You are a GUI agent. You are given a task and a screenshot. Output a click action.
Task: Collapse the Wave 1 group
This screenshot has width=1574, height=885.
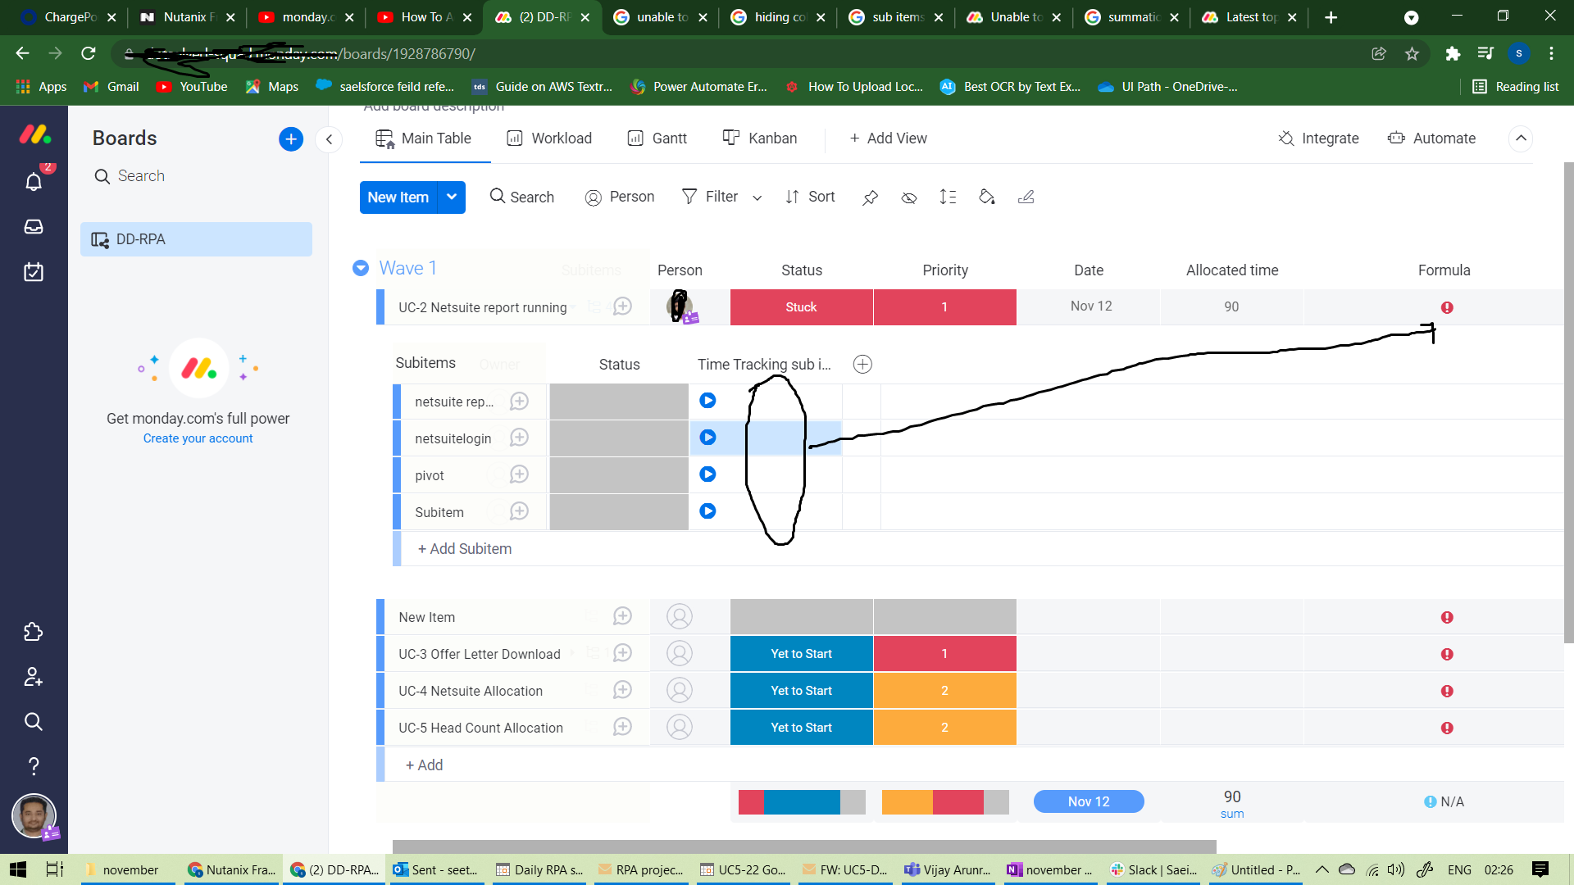coord(361,269)
